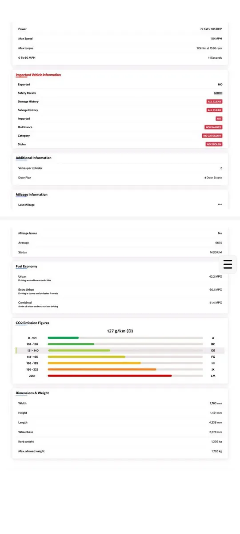Click the CO2 Emission Figures heading

tap(32, 323)
